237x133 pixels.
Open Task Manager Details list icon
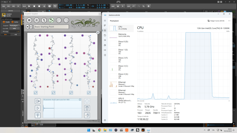[x=105, y=50]
